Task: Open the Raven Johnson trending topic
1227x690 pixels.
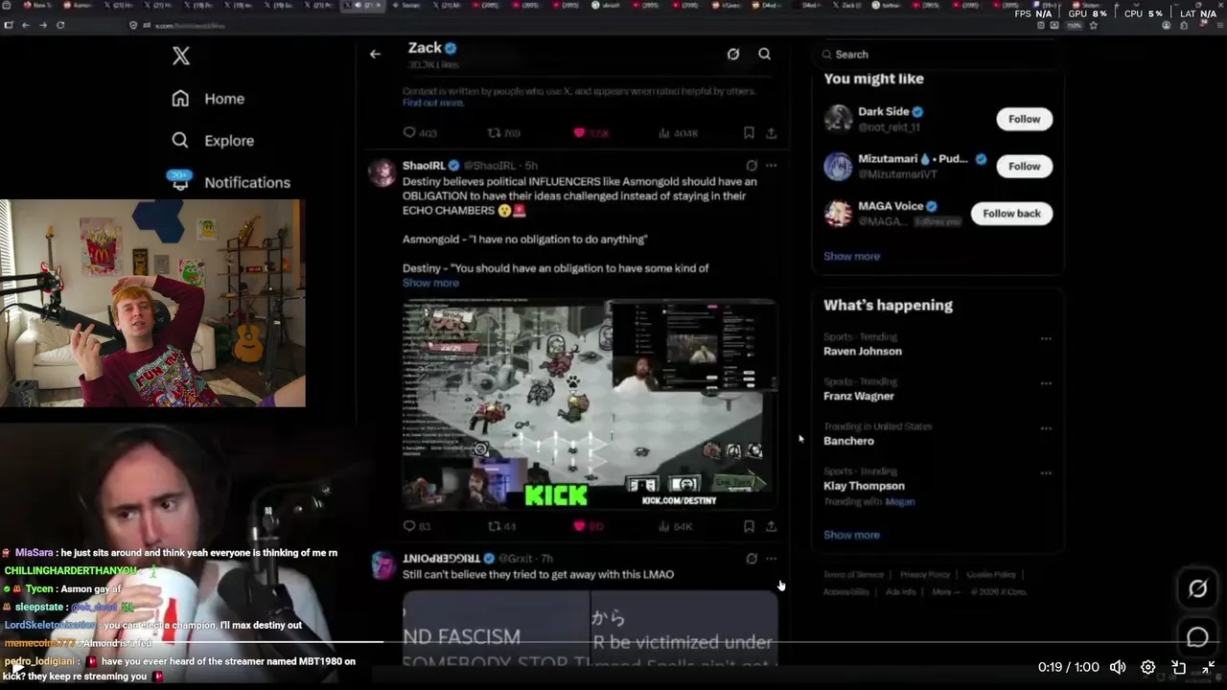Action: 863,351
